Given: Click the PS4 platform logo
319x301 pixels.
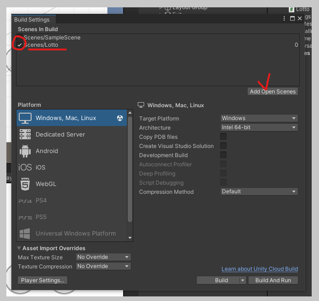Looking at the screenshot, I should (x=25, y=201).
